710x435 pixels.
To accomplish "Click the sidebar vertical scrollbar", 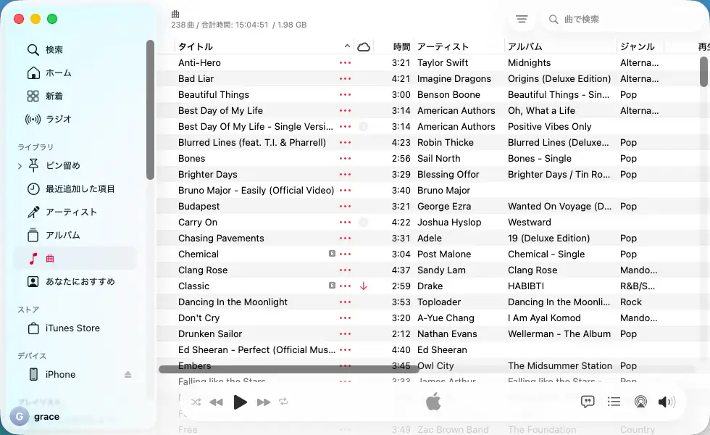I will pyautogui.click(x=151, y=109).
